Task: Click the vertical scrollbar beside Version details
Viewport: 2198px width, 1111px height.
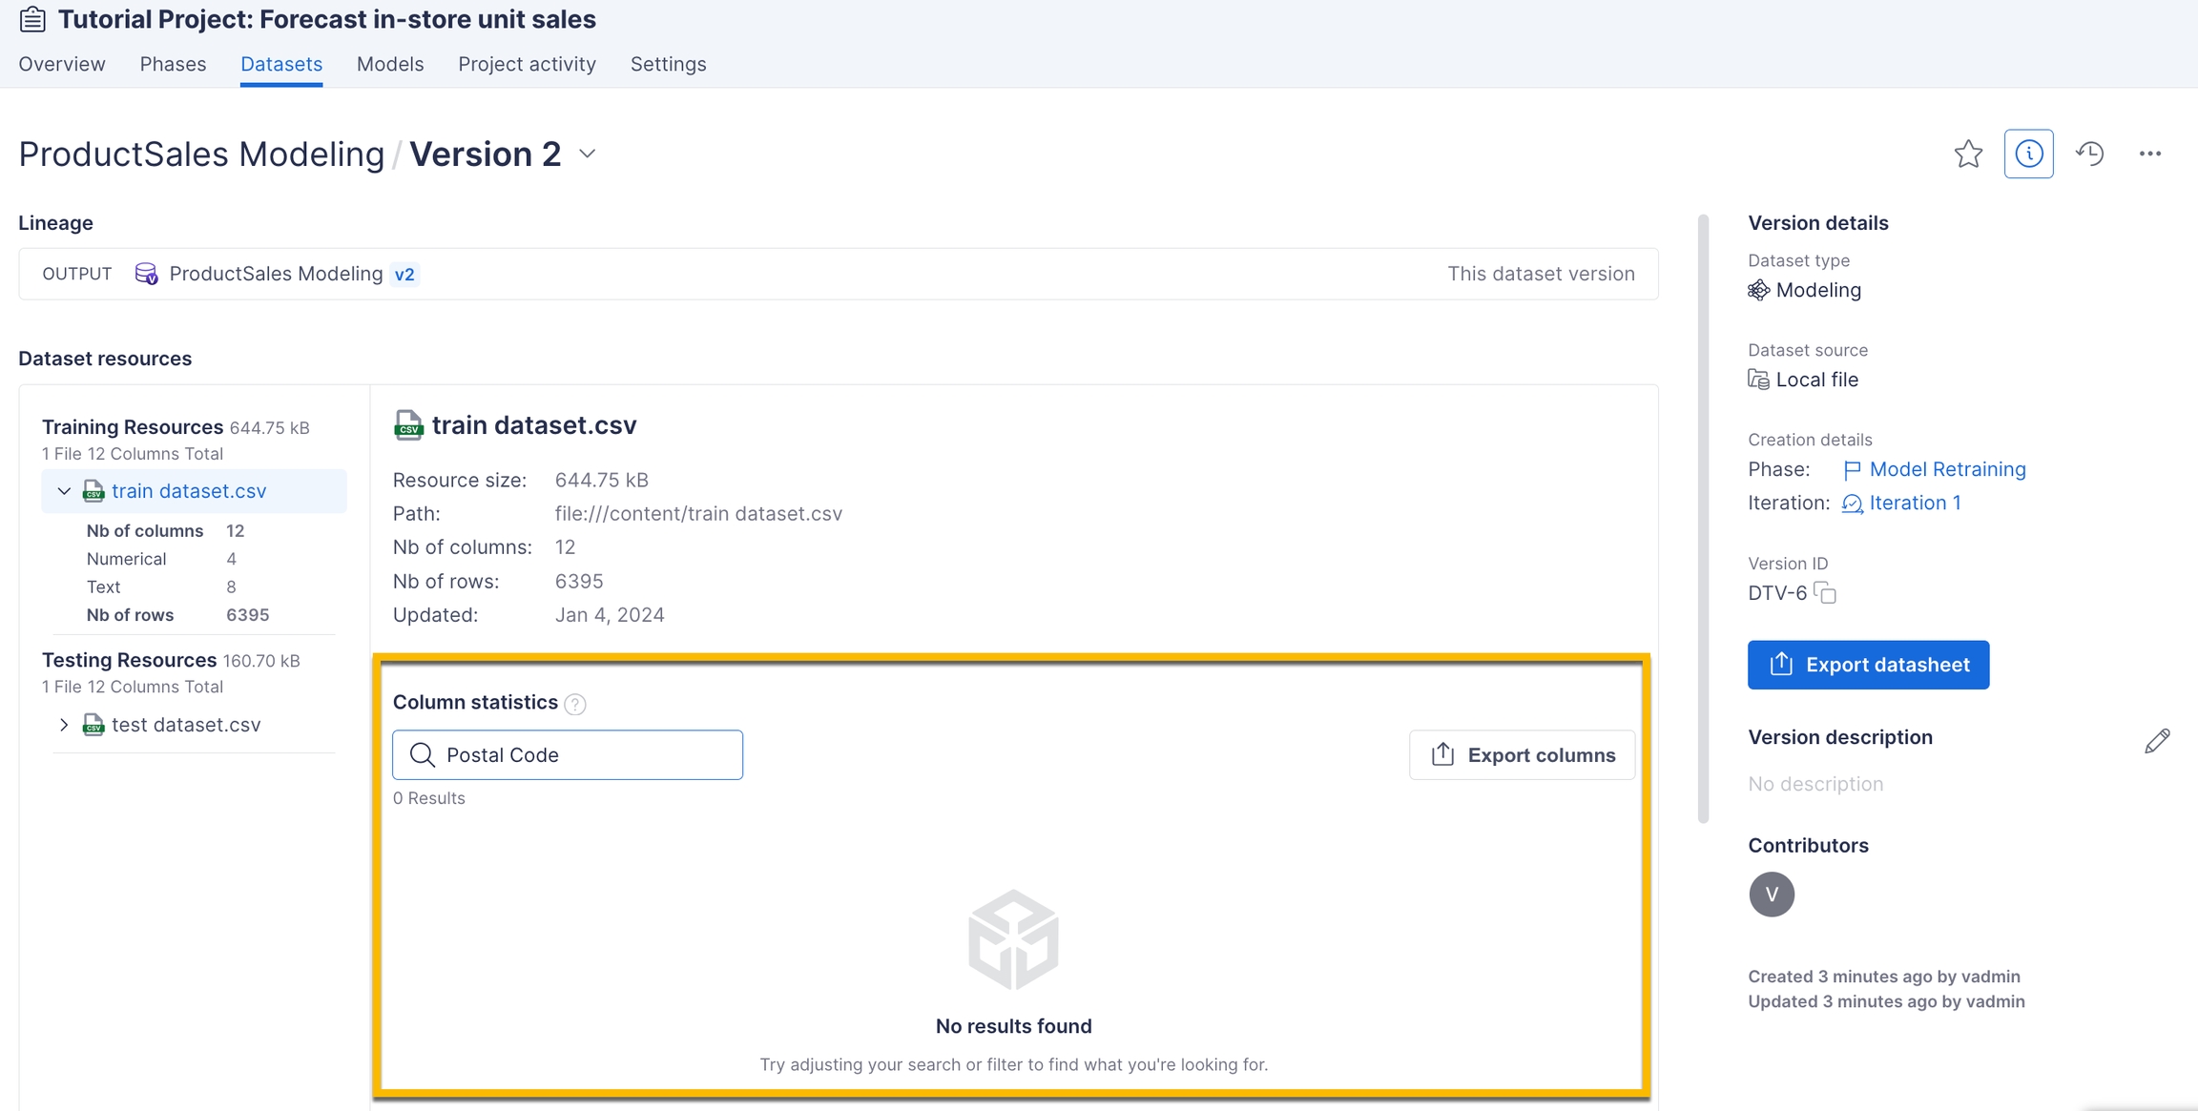Action: pos(1703,520)
